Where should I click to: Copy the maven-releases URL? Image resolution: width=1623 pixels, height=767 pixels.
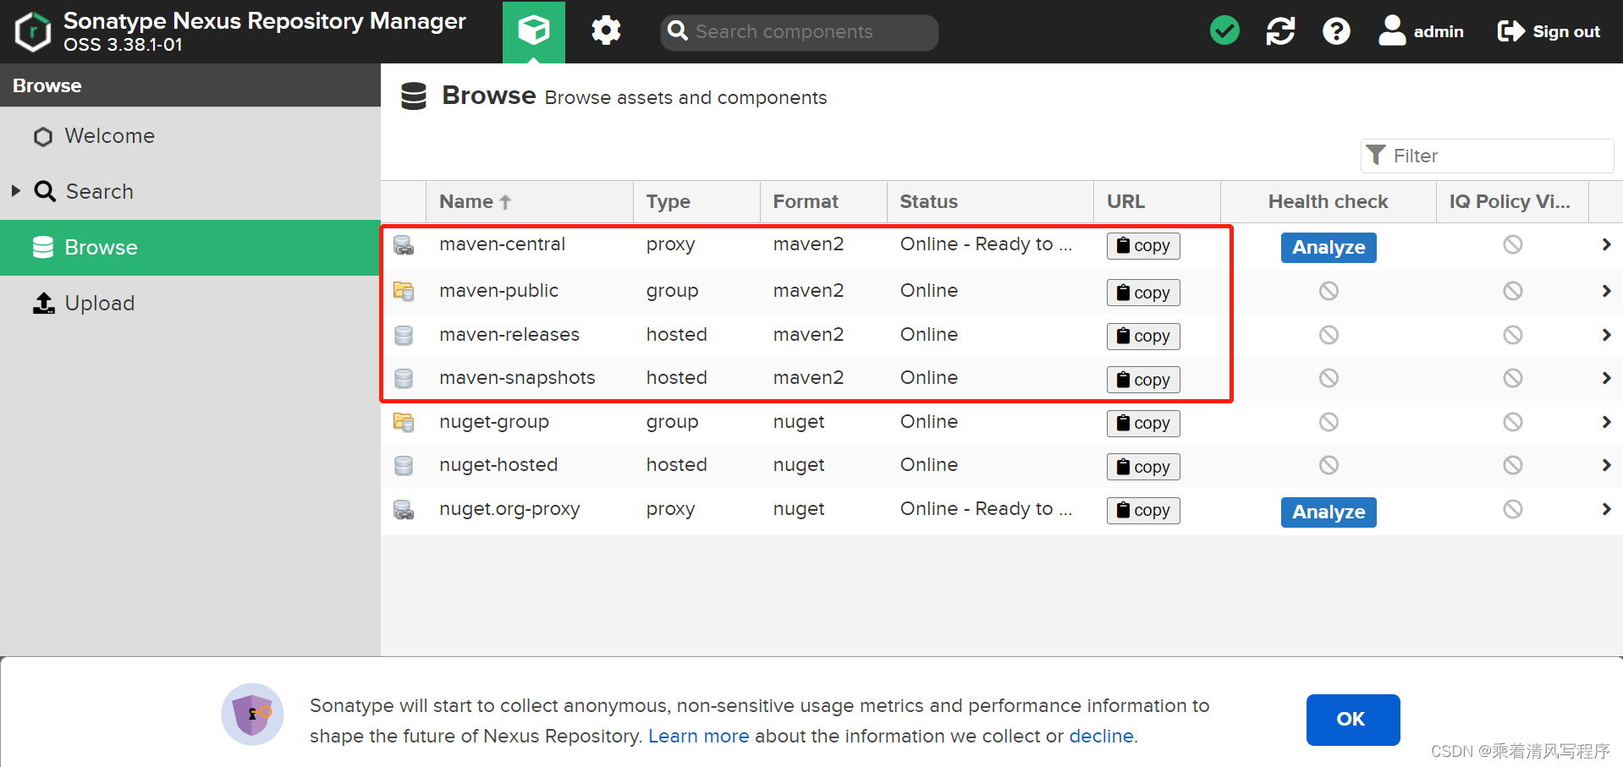pyautogui.click(x=1143, y=337)
